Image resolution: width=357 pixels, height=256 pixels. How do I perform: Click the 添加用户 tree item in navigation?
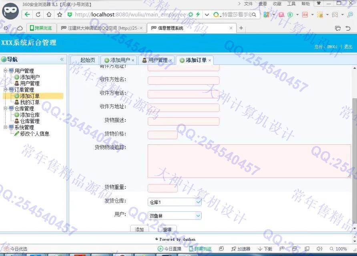30,77
